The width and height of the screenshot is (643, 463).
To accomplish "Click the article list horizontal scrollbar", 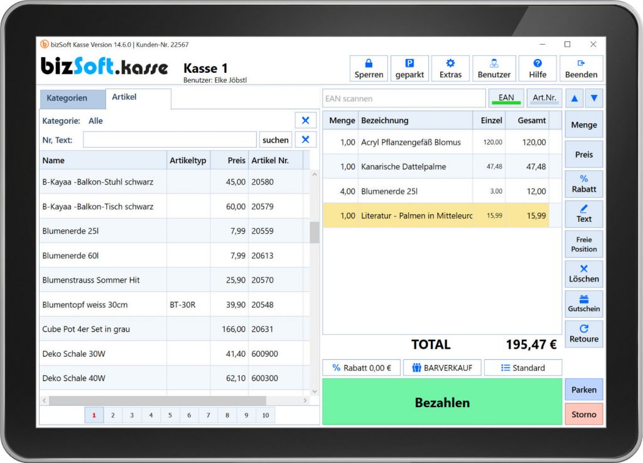I will pos(158,400).
